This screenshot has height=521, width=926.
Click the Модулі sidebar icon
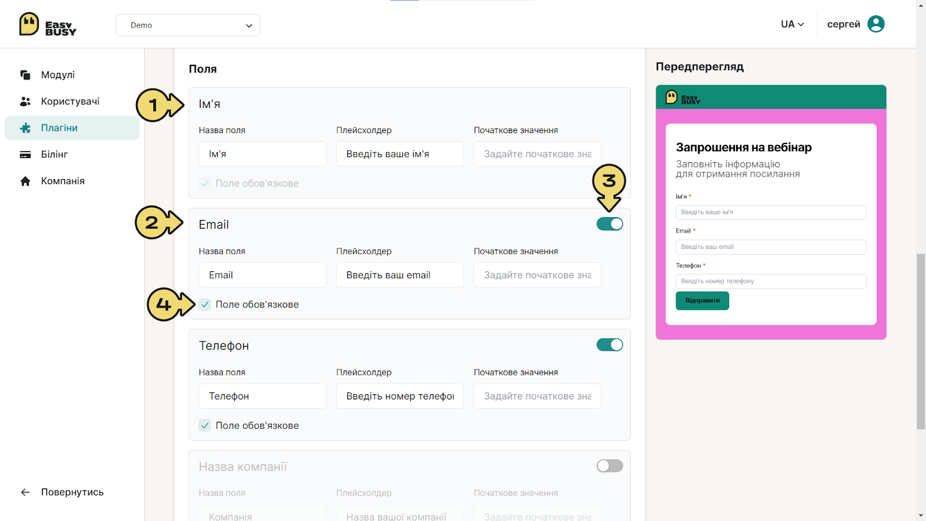click(x=25, y=75)
